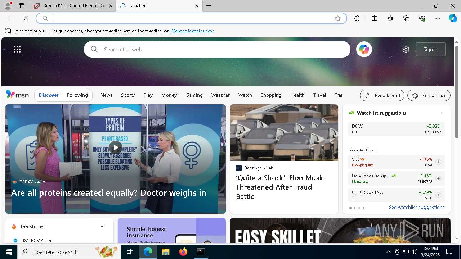Click the Personalize button
Screen dimensions: 461x259
429,95
